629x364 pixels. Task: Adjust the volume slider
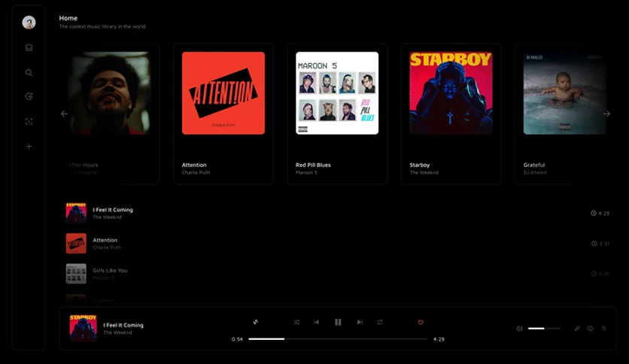click(x=545, y=329)
